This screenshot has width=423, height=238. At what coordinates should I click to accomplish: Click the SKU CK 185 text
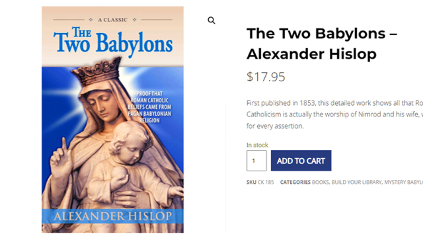(260, 182)
